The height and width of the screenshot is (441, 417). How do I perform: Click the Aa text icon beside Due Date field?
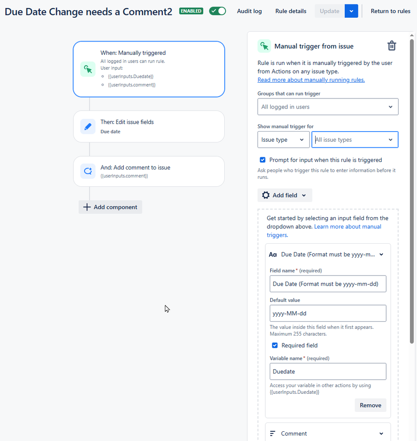pyautogui.click(x=273, y=255)
